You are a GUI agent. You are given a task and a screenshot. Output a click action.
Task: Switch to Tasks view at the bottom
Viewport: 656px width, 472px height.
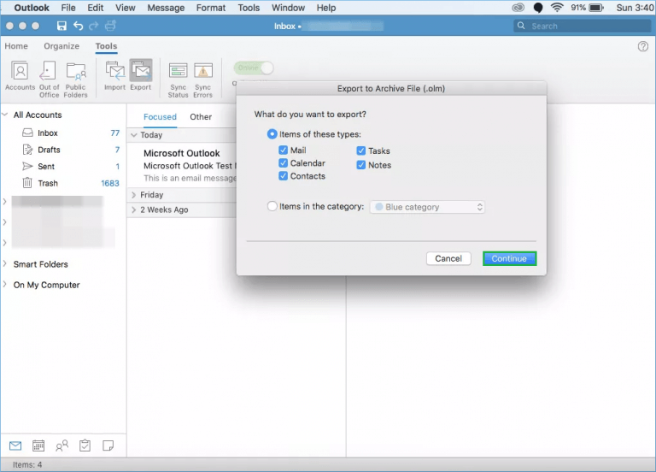85,445
